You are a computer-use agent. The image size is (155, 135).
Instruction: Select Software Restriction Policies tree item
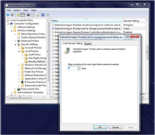[35, 75]
